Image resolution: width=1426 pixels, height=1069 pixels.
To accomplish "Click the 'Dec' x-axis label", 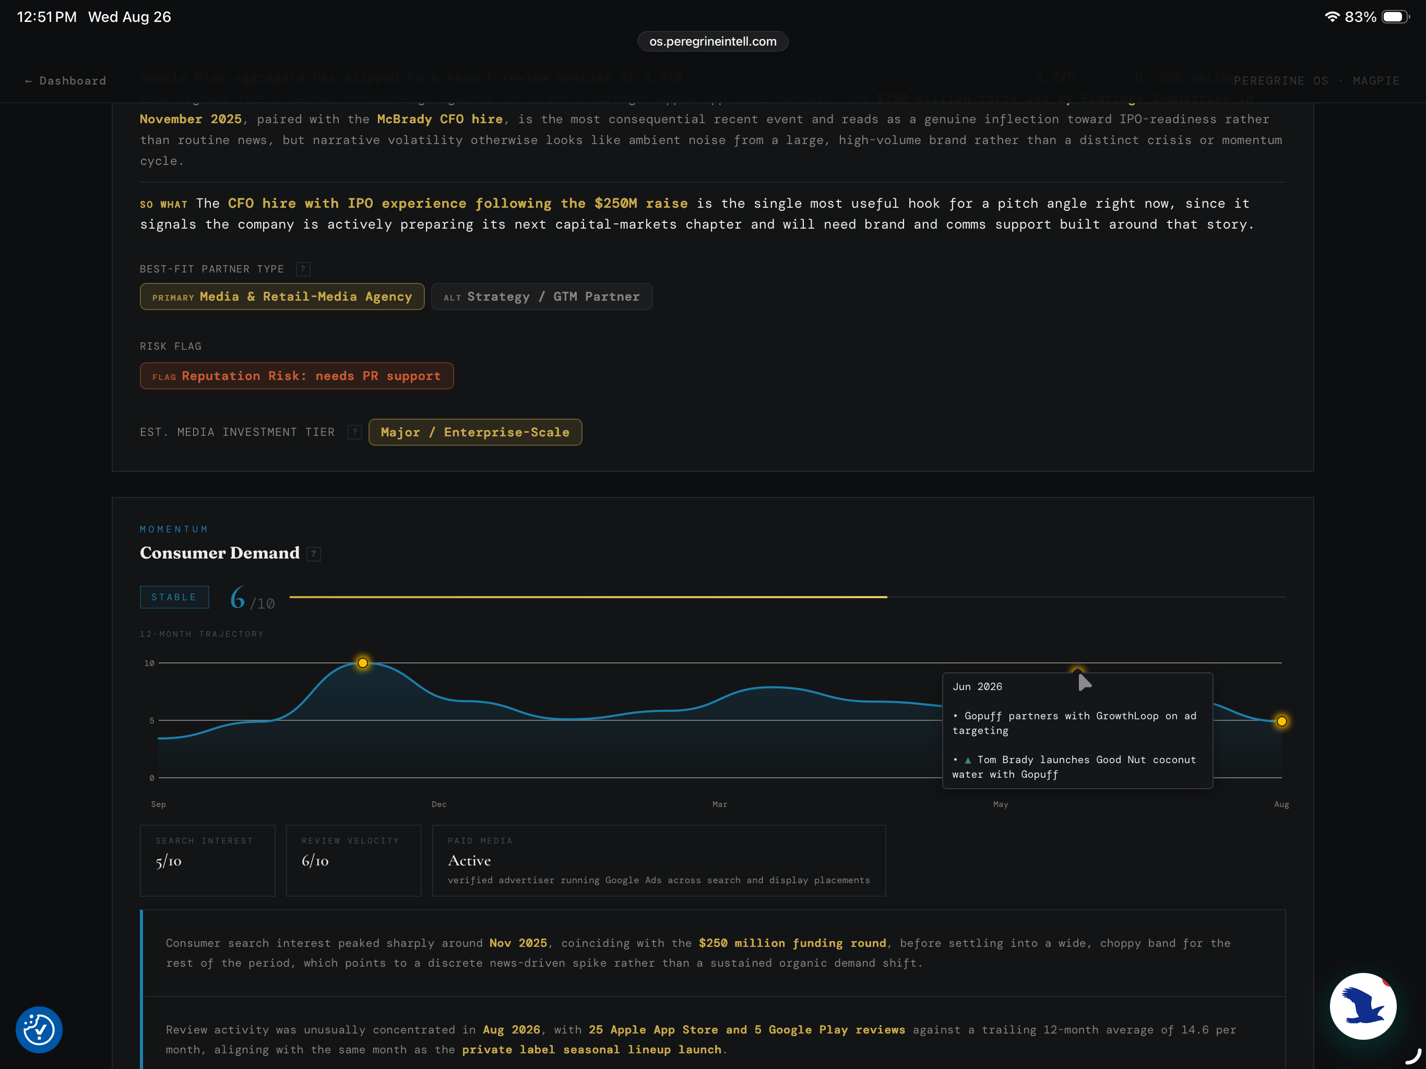I will point(439,804).
